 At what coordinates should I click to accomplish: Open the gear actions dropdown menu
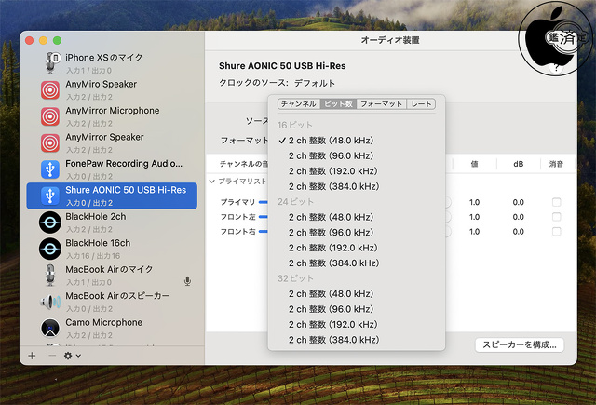coord(72,356)
